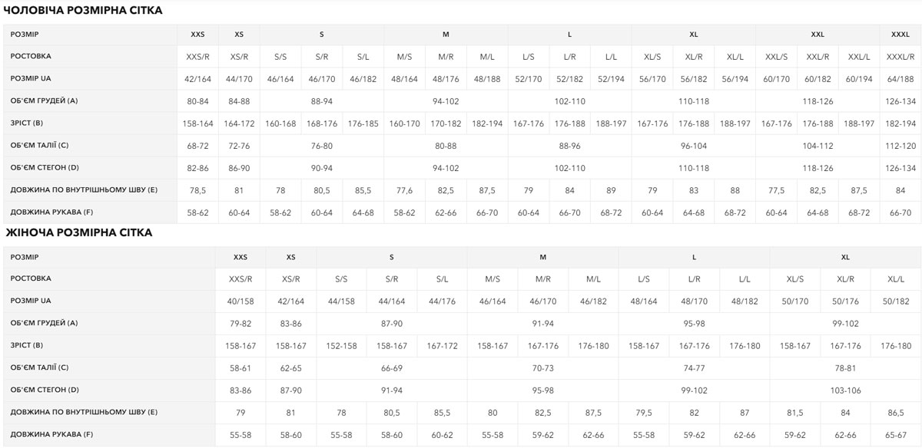This screenshot has width=922, height=448.
Task: Select the 50/182 UA size cell
Action: pyautogui.click(x=896, y=301)
